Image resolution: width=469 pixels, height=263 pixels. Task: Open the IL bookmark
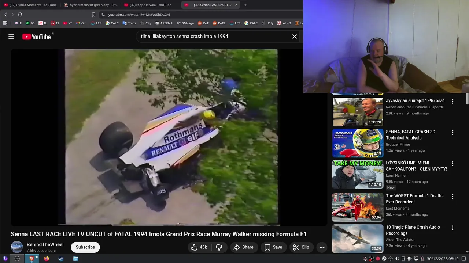[x=43, y=23]
